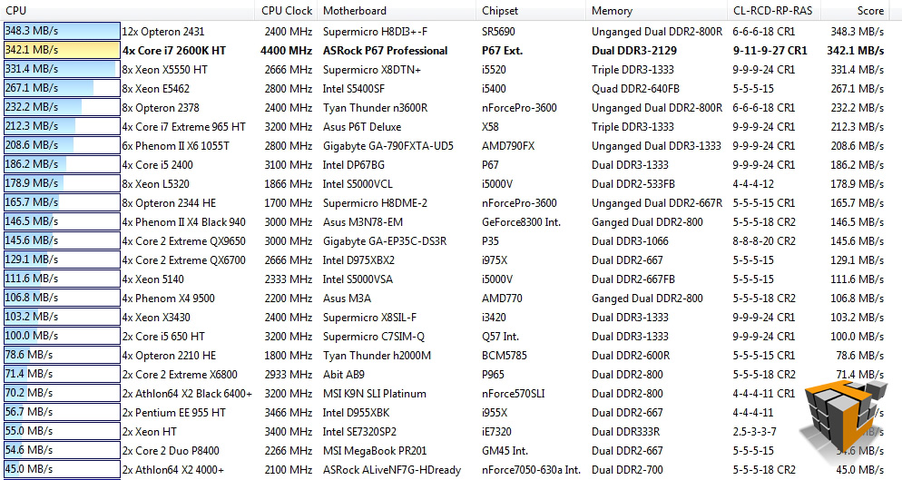Click the Motherboard column header

(x=397, y=10)
